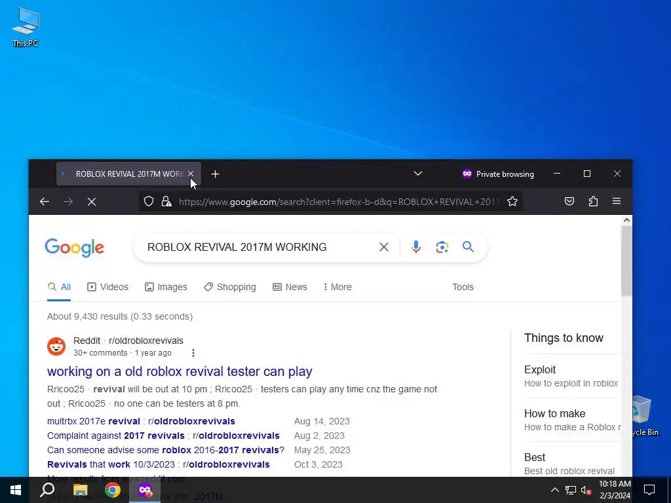Expand the list all tabs chevron
Image resolution: width=671 pixels, height=503 pixels.
click(418, 174)
